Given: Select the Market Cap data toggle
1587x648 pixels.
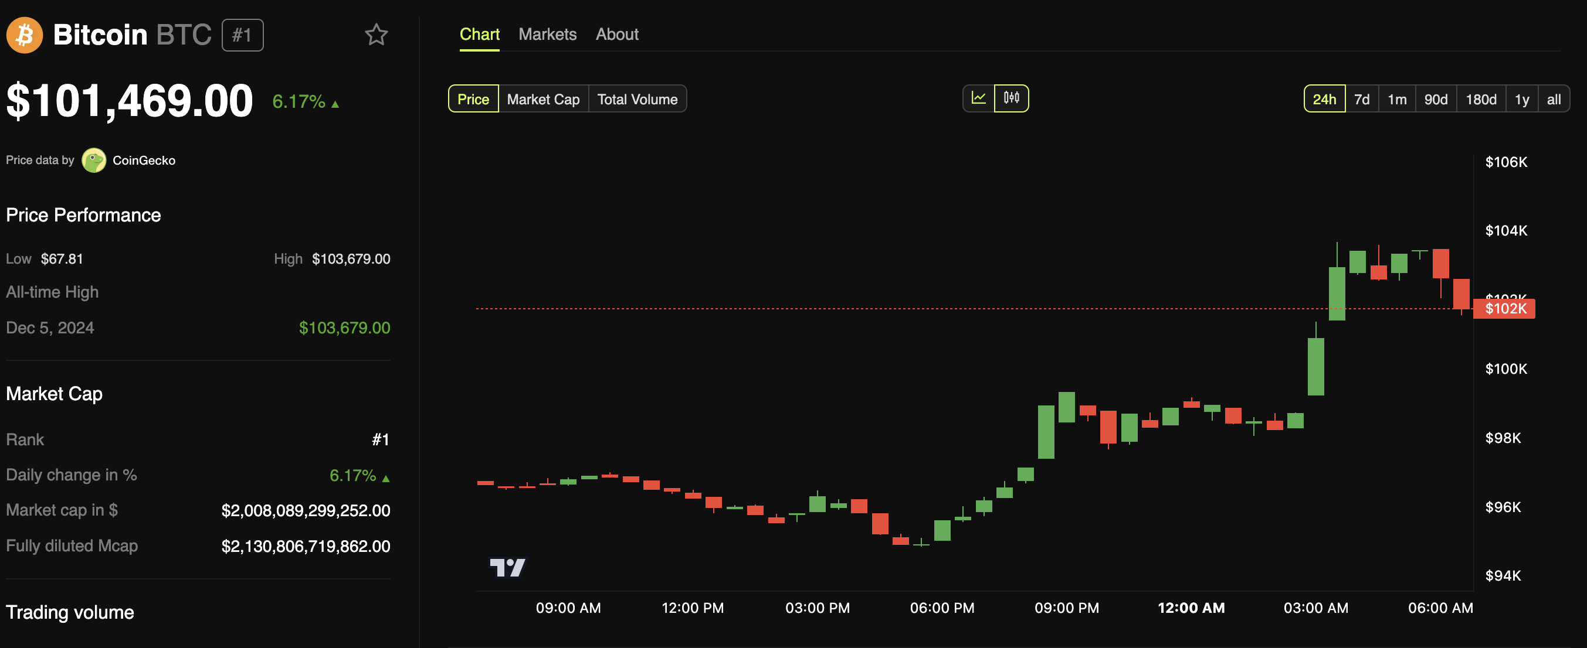Looking at the screenshot, I should click(542, 99).
